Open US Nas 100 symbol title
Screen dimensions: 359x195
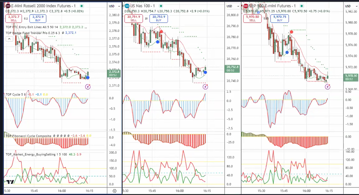(142, 6)
